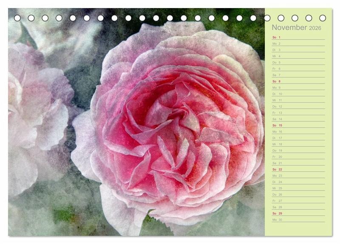Viewport: 340px width, 244px height.
Task: Select the Do 12 note line
Action: [298, 107]
